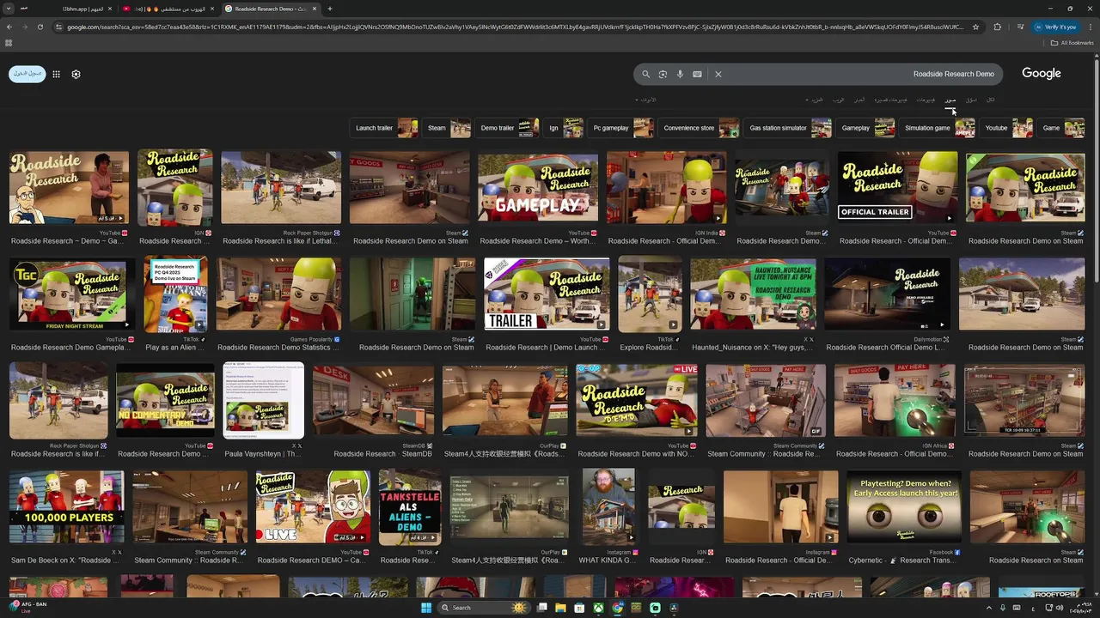The height and width of the screenshot is (618, 1100).
Task: Open Chrome three-dot menu
Action: click(x=1090, y=27)
